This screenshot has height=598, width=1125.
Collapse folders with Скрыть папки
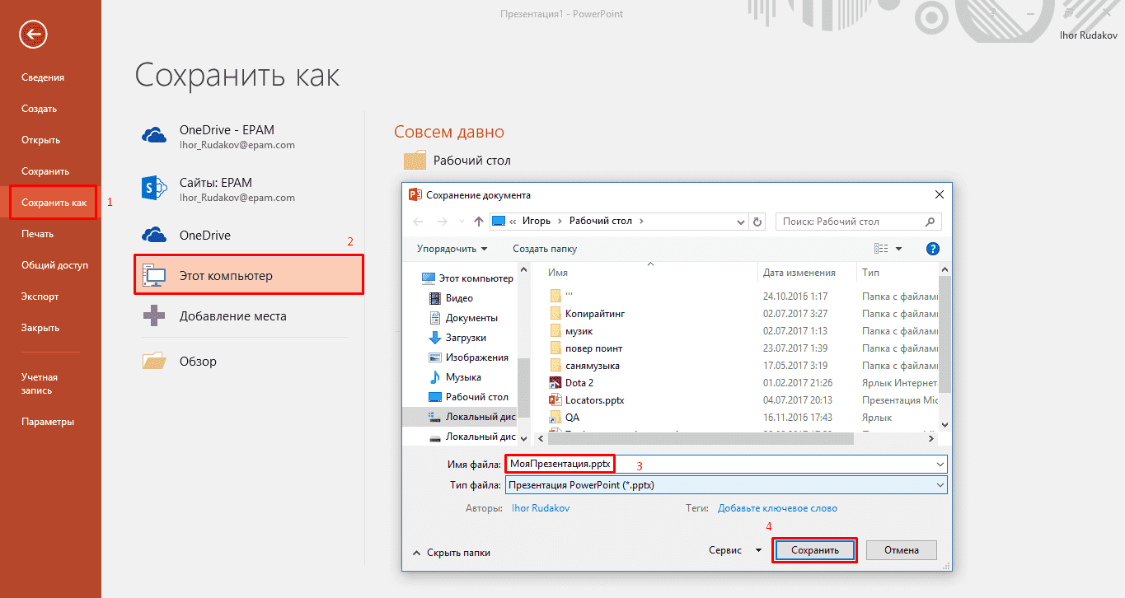pos(451,553)
